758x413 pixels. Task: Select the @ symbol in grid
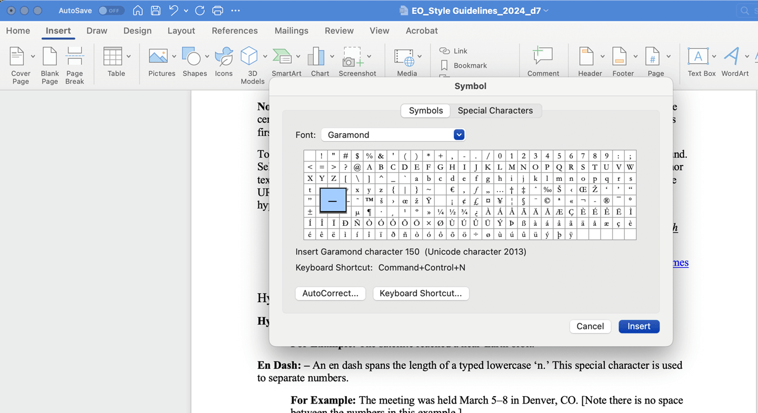(357, 167)
